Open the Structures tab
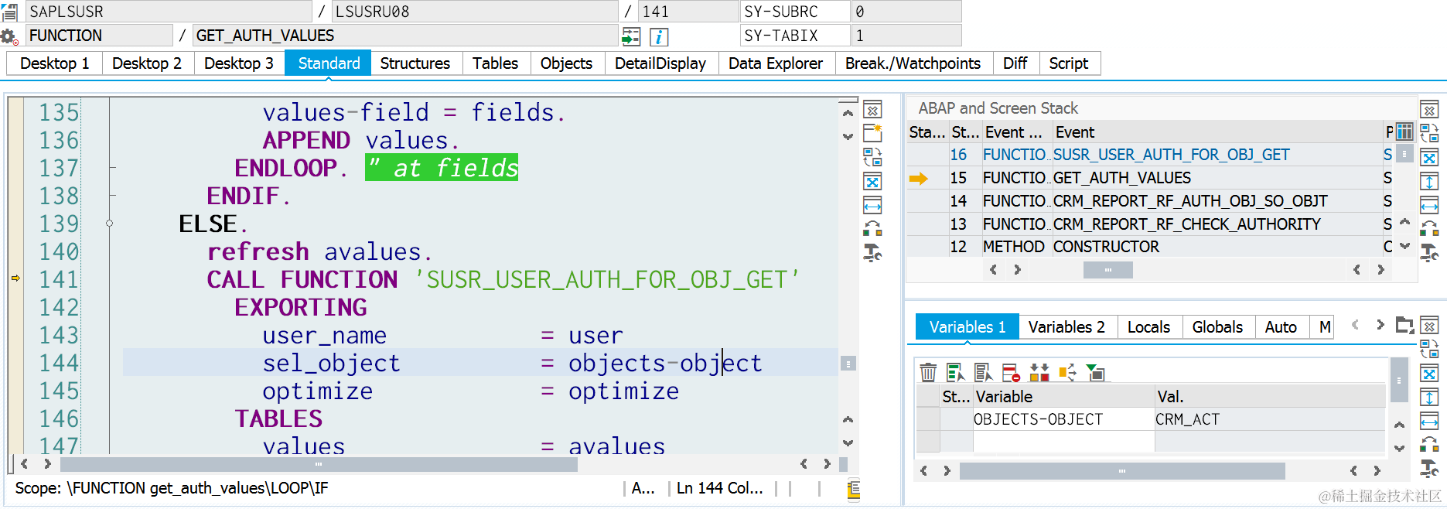This screenshot has width=1447, height=509. pyautogui.click(x=415, y=63)
